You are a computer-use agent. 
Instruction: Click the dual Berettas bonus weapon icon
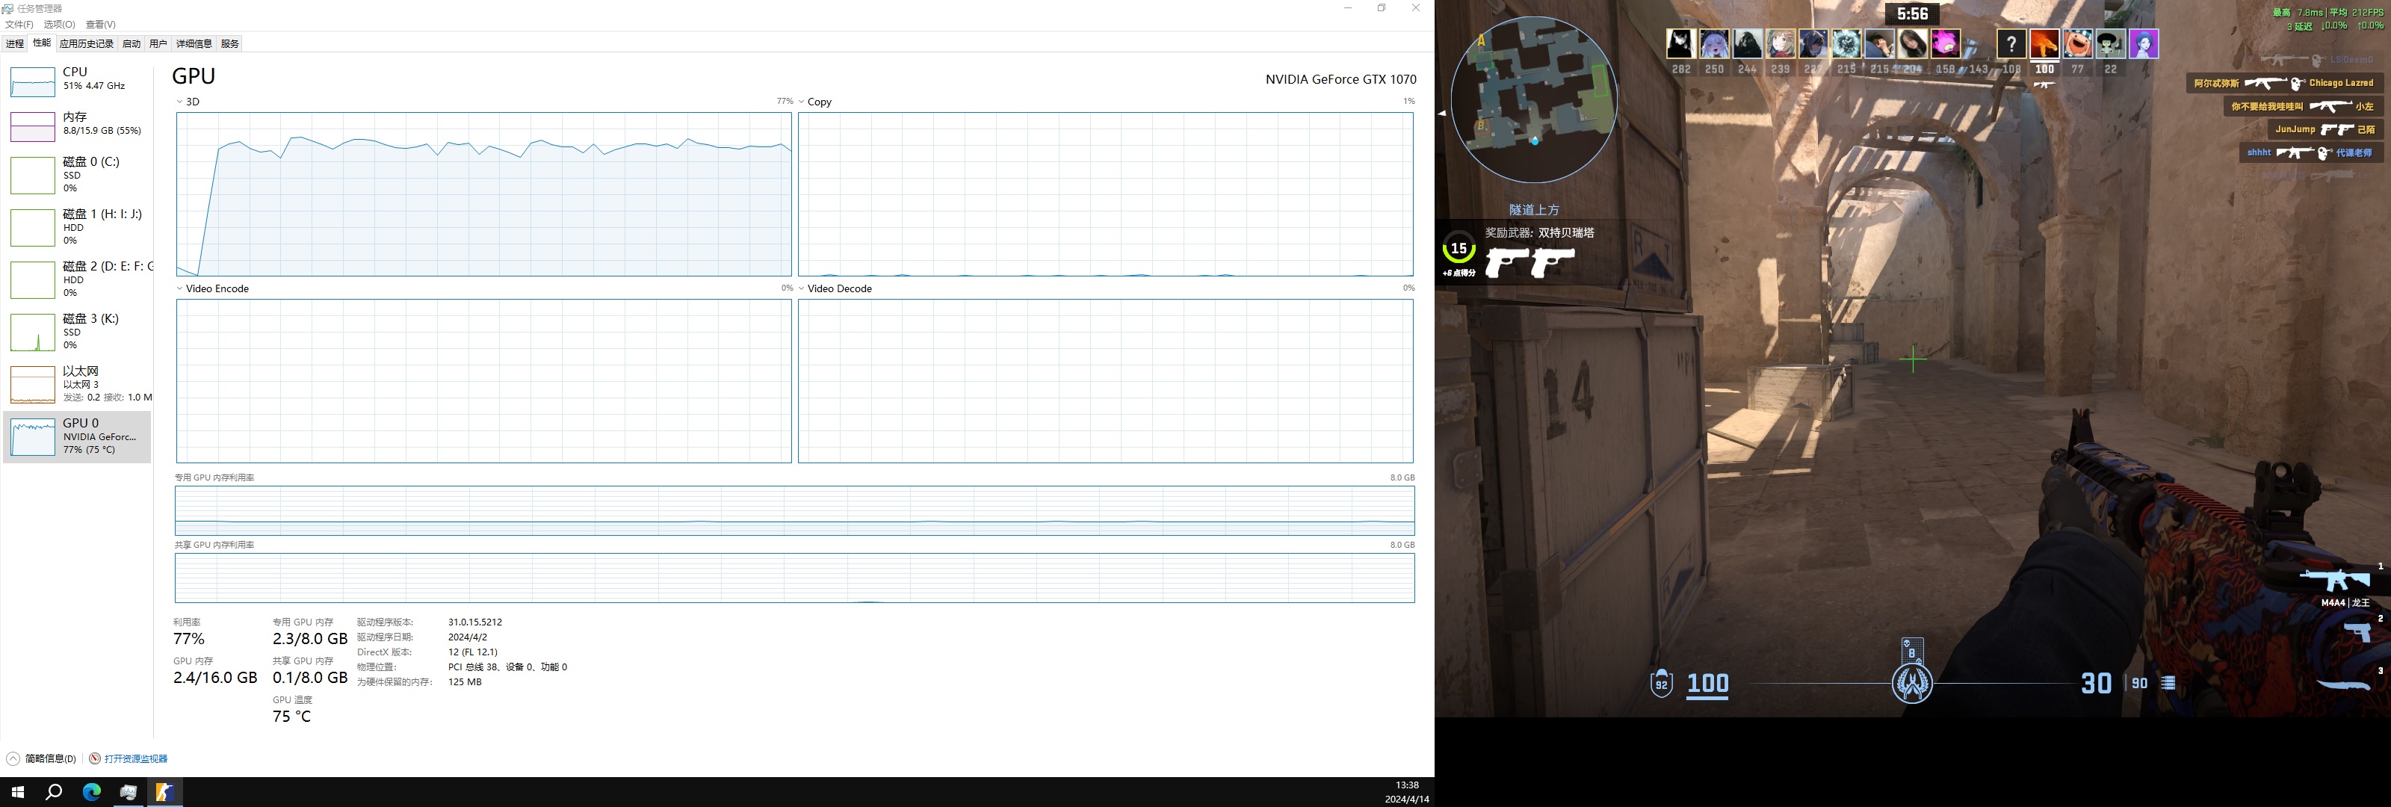tap(1529, 263)
